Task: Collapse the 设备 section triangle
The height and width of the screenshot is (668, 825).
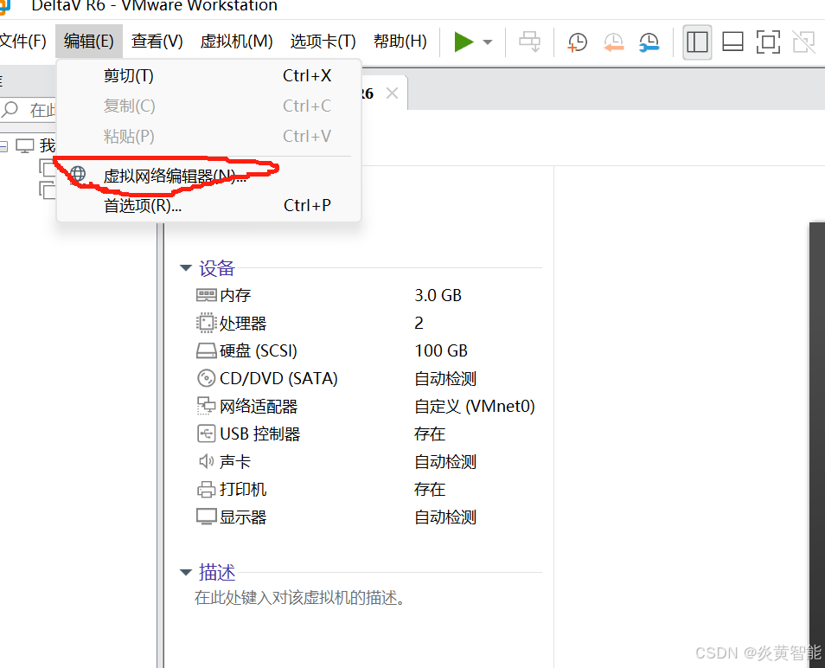Action: tap(185, 268)
